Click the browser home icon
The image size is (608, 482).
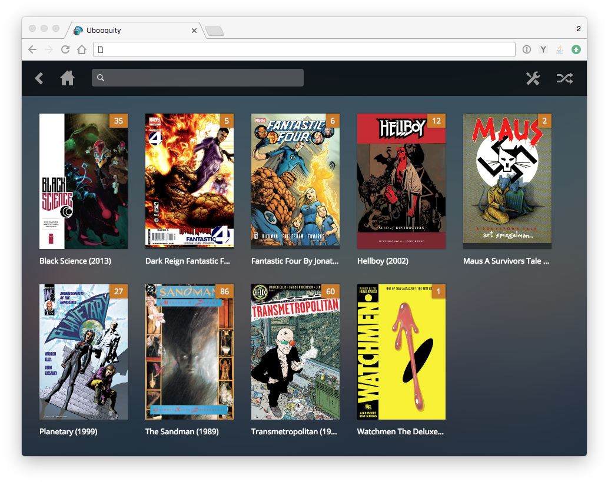point(81,49)
